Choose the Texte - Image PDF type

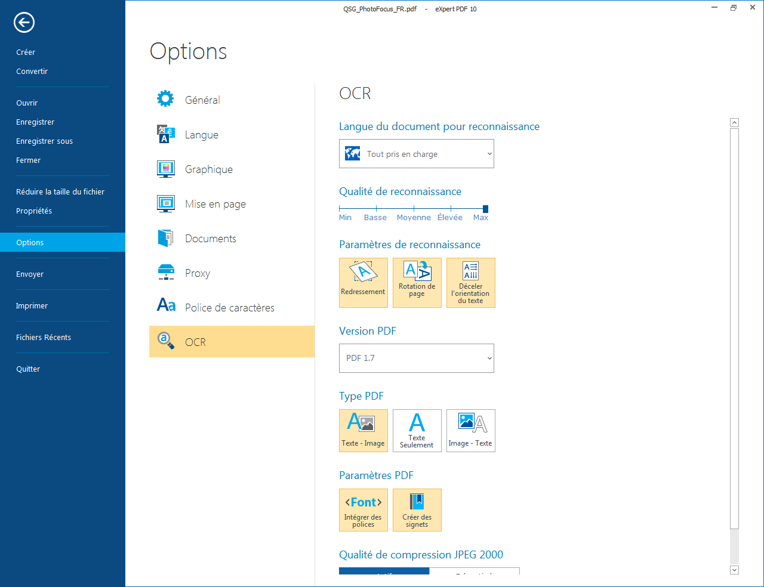click(363, 431)
